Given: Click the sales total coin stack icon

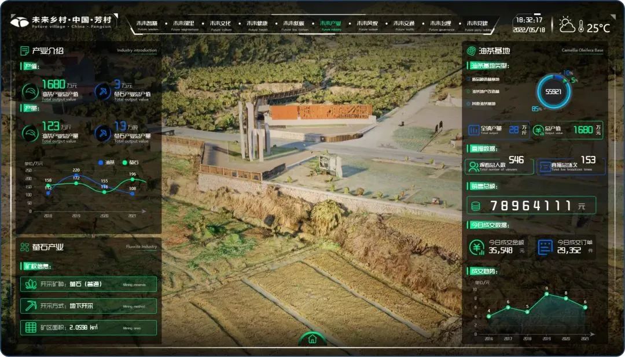Looking at the screenshot, I should tap(476, 206).
